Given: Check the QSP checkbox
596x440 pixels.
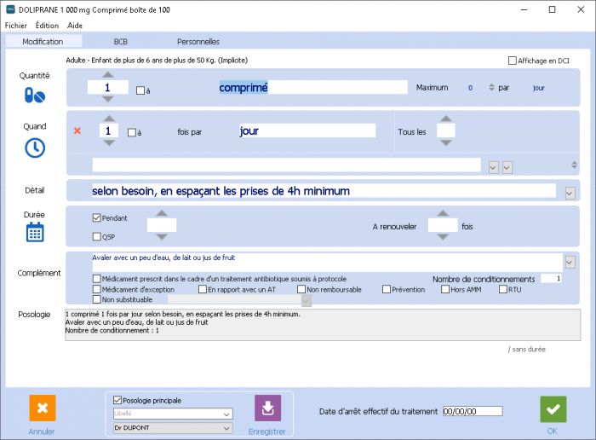Looking at the screenshot, I should coord(96,237).
